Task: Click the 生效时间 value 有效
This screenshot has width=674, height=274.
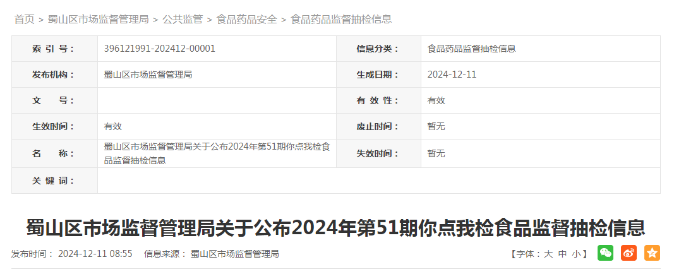Action: tap(113, 126)
